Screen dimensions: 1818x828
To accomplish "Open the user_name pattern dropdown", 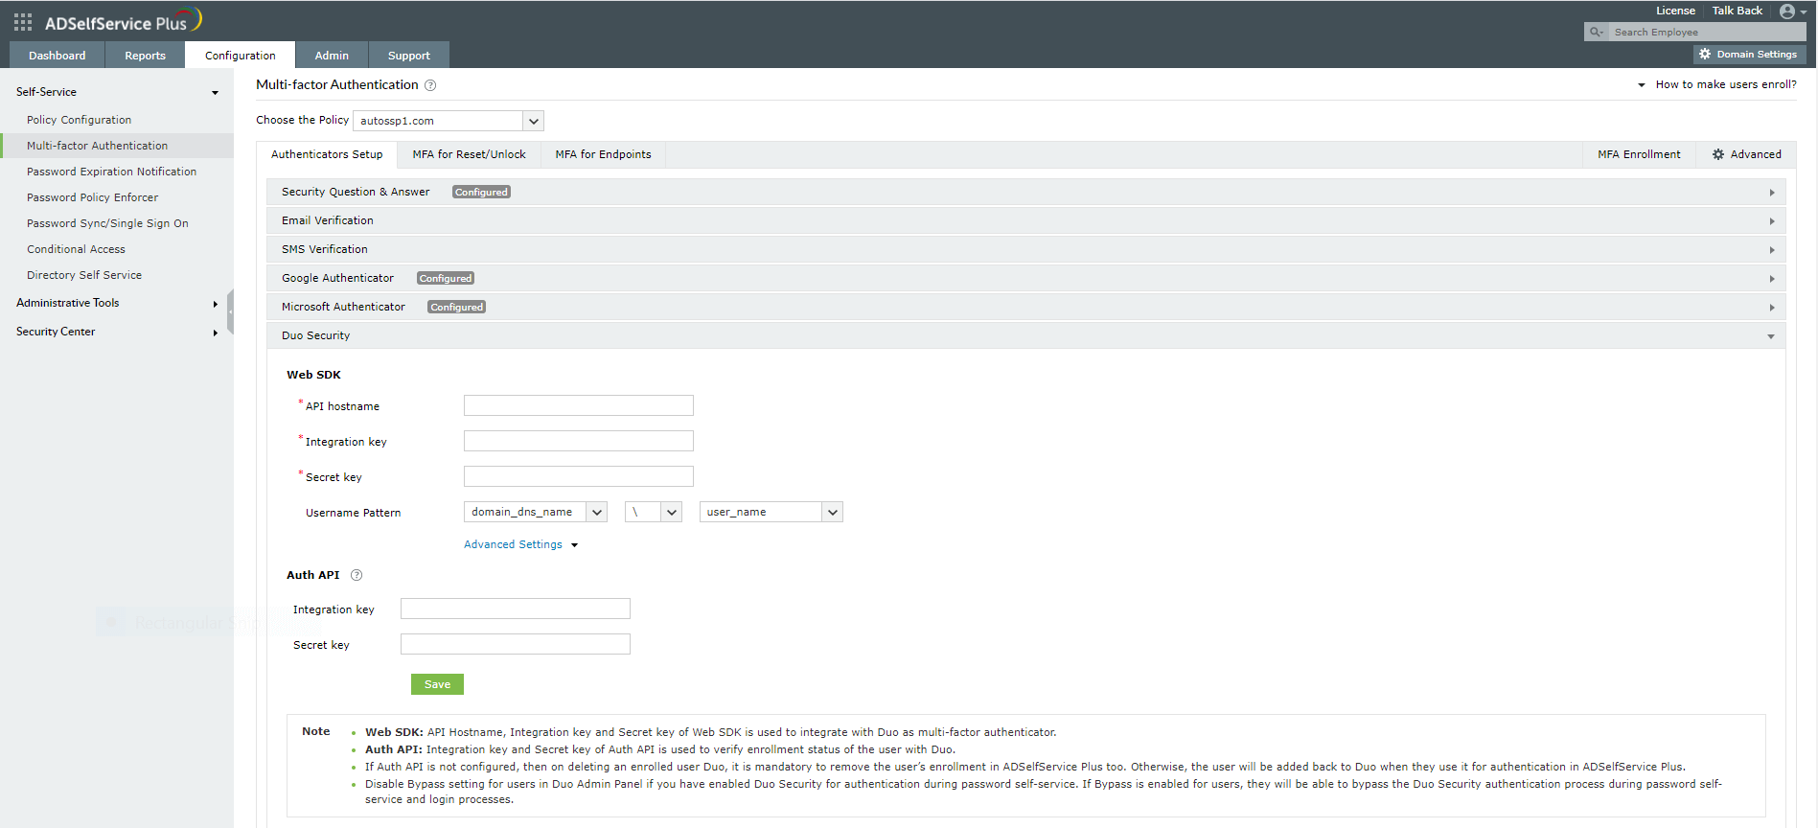I will pyautogui.click(x=771, y=512).
